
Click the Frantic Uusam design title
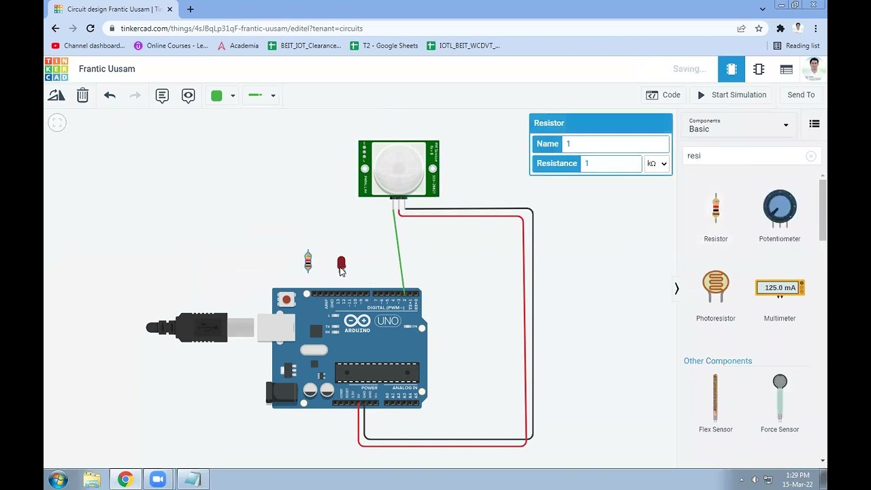107,69
